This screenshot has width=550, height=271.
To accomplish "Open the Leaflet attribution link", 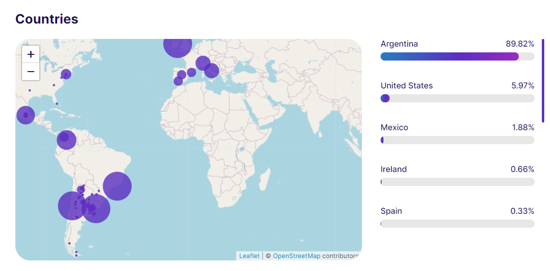I will [x=250, y=256].
